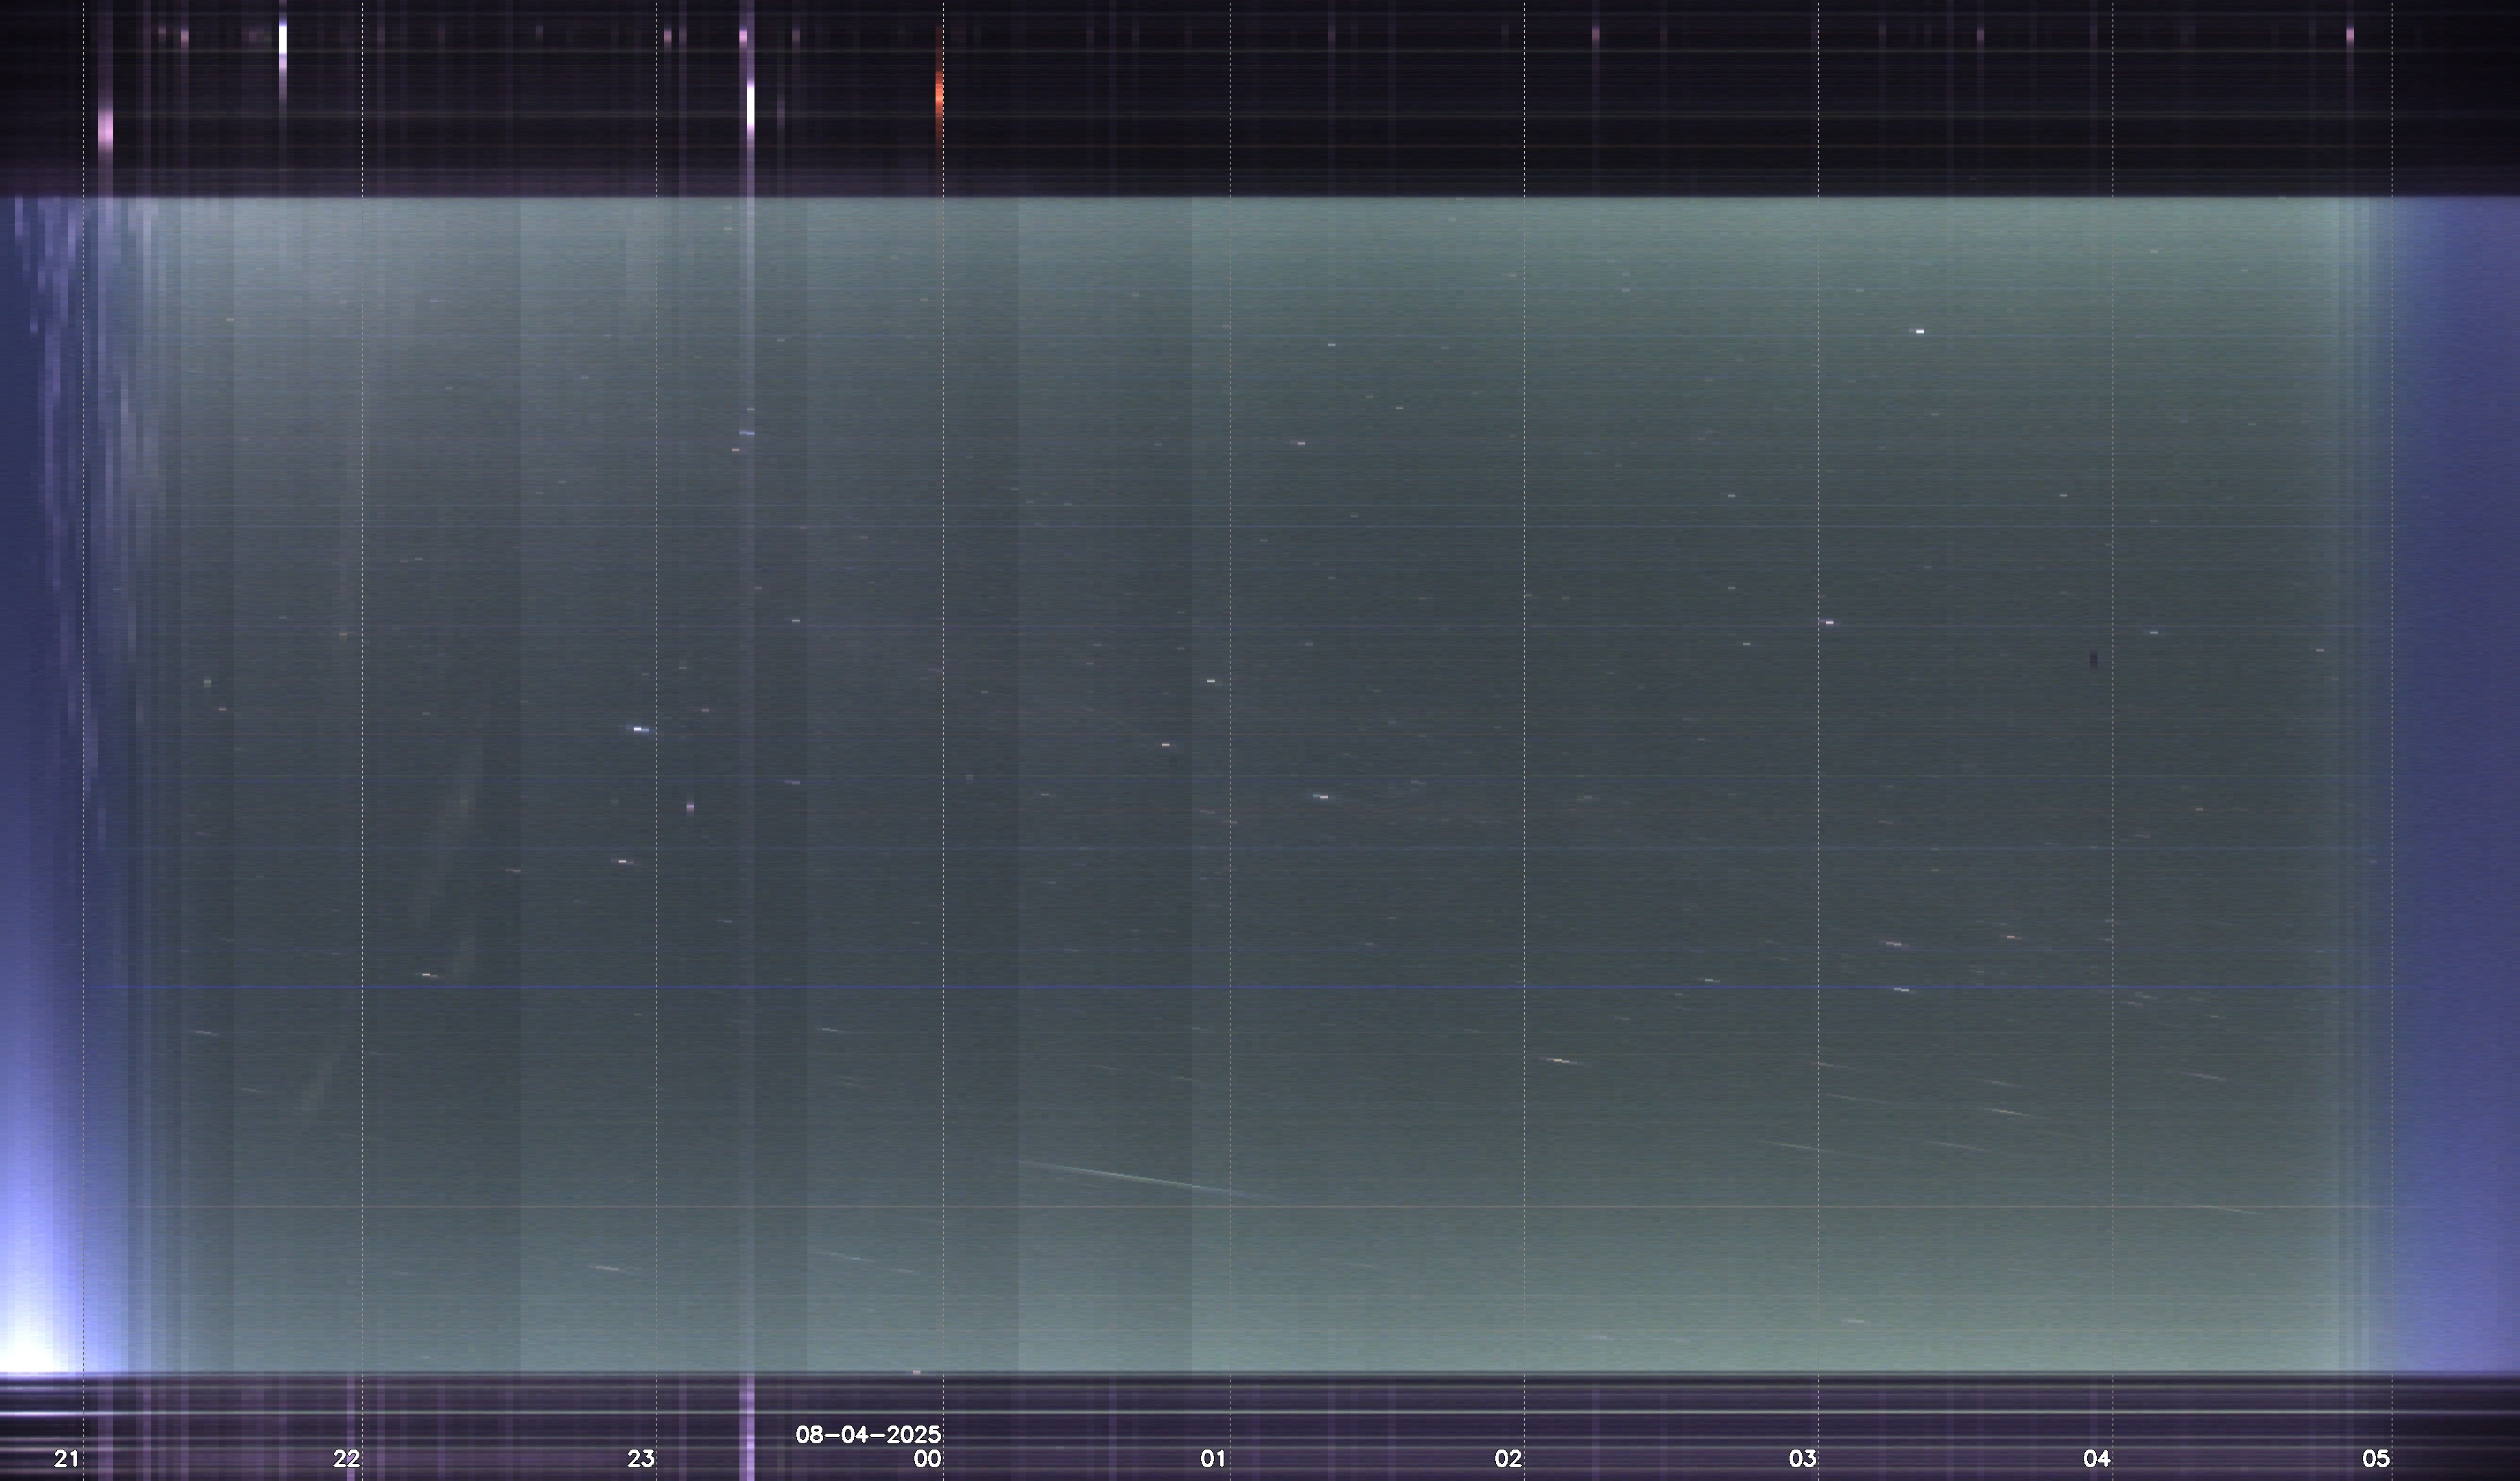Viewport: 2520px width, 1481px height.
Task: Click the 01 hour label
Action: 1213,1458
